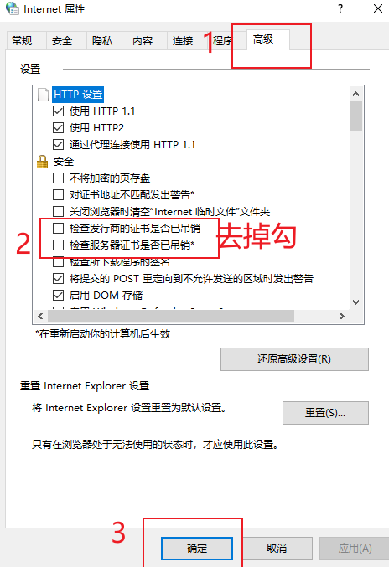Screen dimensions: 389x567
Task: Toggle 检查服务器证书是否已吊销 checkbox
Action: click(x=58, y=245)
